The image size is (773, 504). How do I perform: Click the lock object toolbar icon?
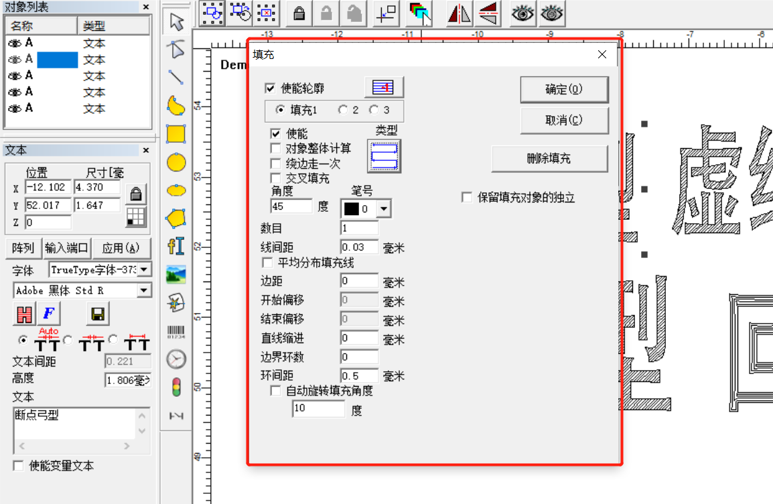[299, 13]
